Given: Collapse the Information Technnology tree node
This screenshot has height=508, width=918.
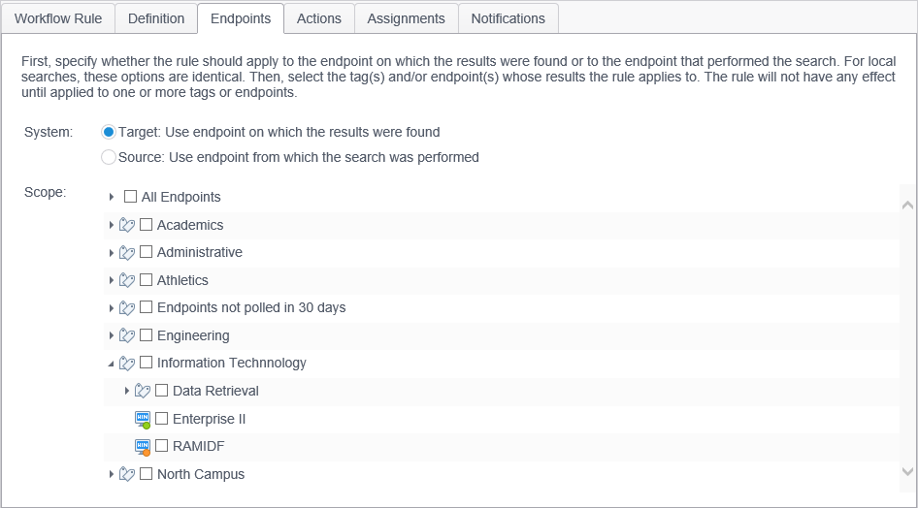Looking at the screenshot, I should point(112,364).
